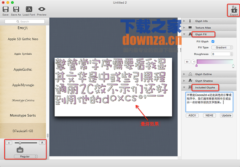This screenshot has height=167, width=240.
Task: Click the Save As toolbar icon
Action: [x=16, y=9]
